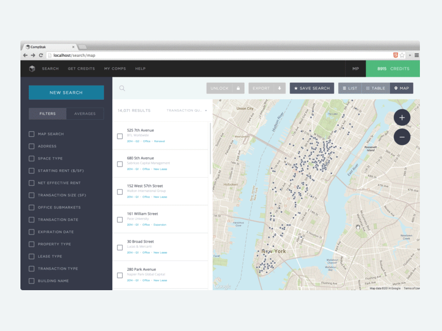
Task: Expand the Lease Type filter
Action: pyautogui.click(x=31, y=256)
